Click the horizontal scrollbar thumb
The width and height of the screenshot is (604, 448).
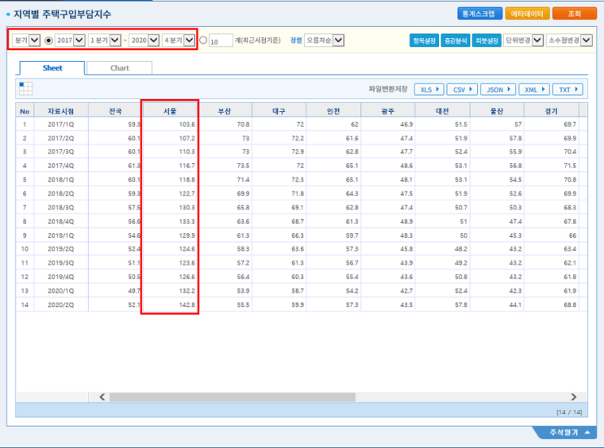(232, 397)
